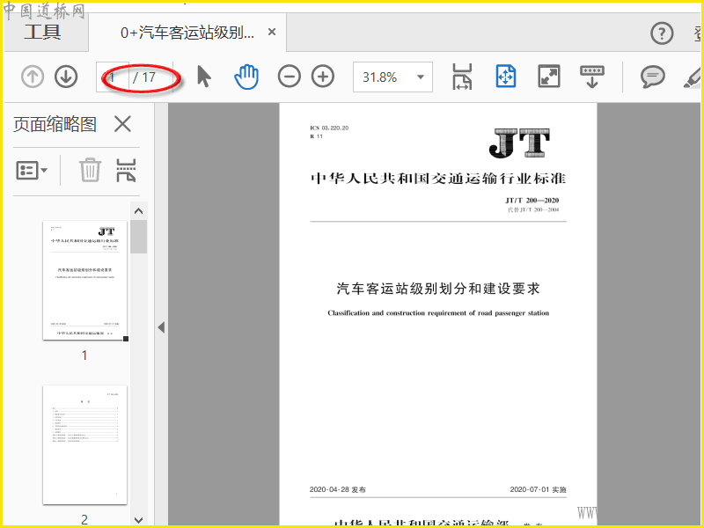Click the 2020-04-28 发布 date text

coord(338,489)
